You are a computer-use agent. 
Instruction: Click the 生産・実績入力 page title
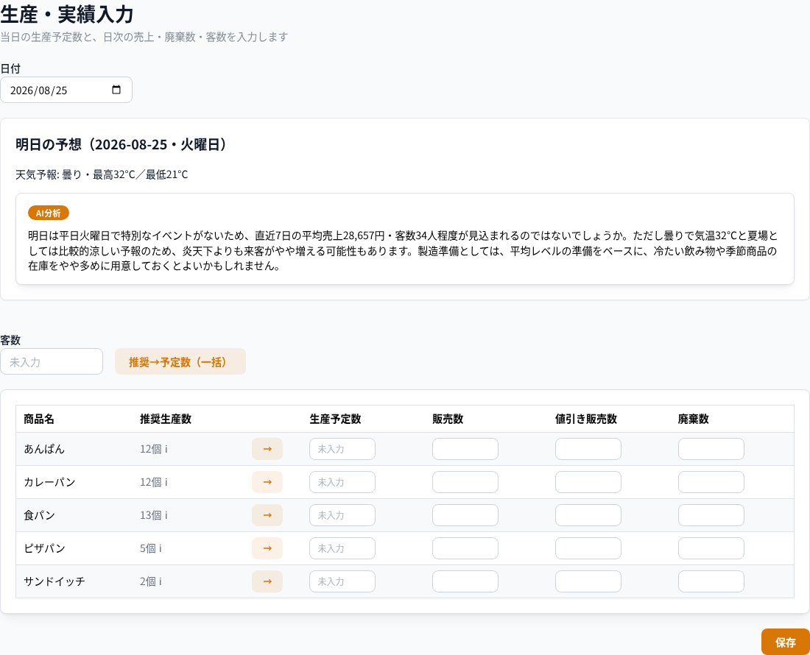67,14
